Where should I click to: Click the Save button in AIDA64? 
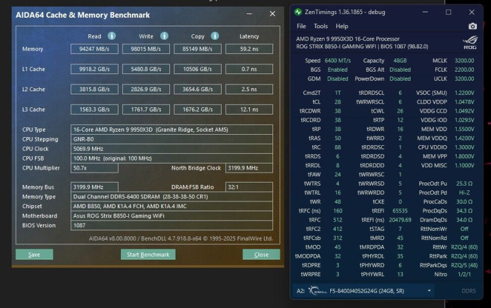[x=34, y=255]
